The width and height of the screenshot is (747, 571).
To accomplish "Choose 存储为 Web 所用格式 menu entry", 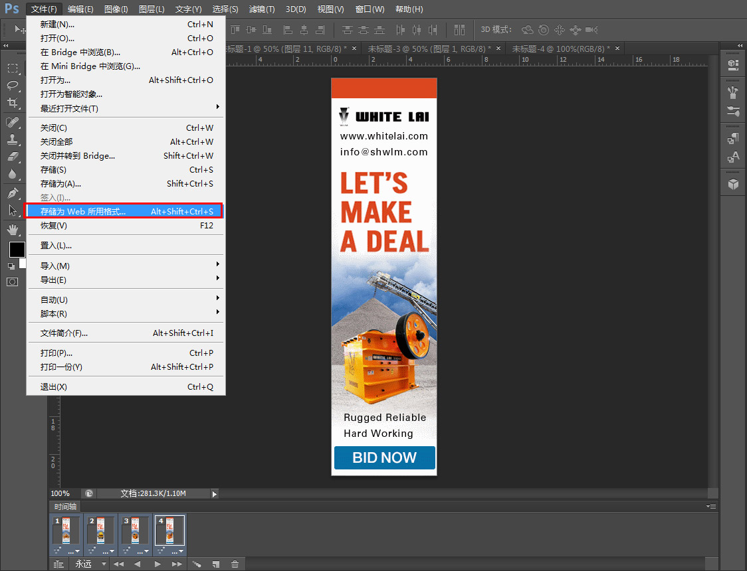I will click(x=124, y=211).
